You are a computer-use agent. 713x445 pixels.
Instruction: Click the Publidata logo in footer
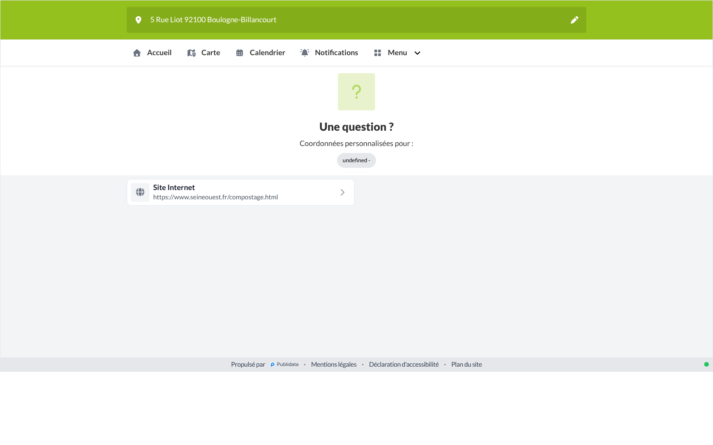tap(285, 364)
